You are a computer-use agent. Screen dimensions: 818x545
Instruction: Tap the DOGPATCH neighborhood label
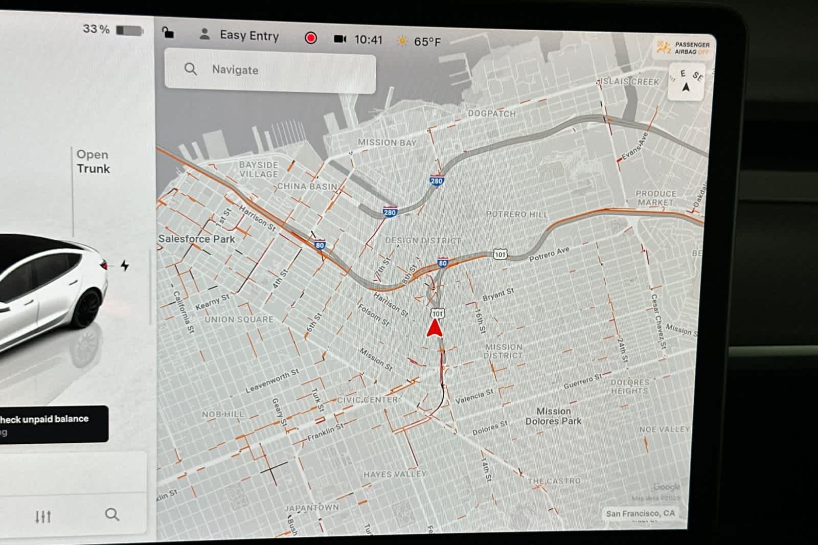(x=492, y=113)
